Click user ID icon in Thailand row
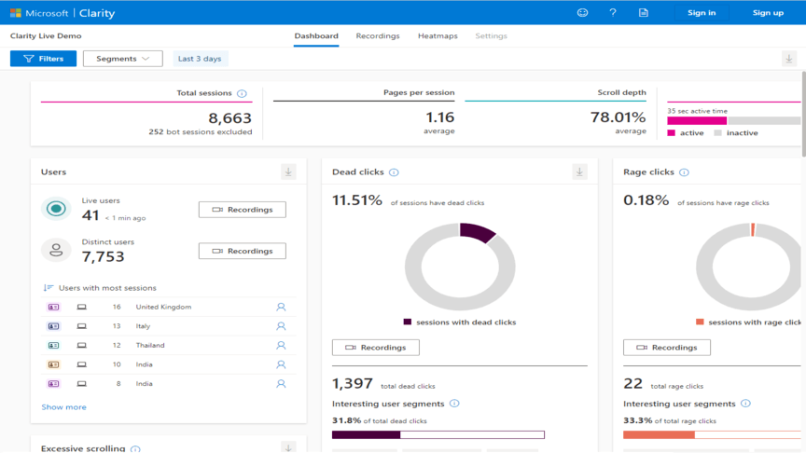This screenshot has height=453, width=806. (53, 346)
